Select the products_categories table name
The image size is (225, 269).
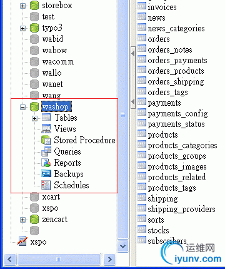point(182,146)
